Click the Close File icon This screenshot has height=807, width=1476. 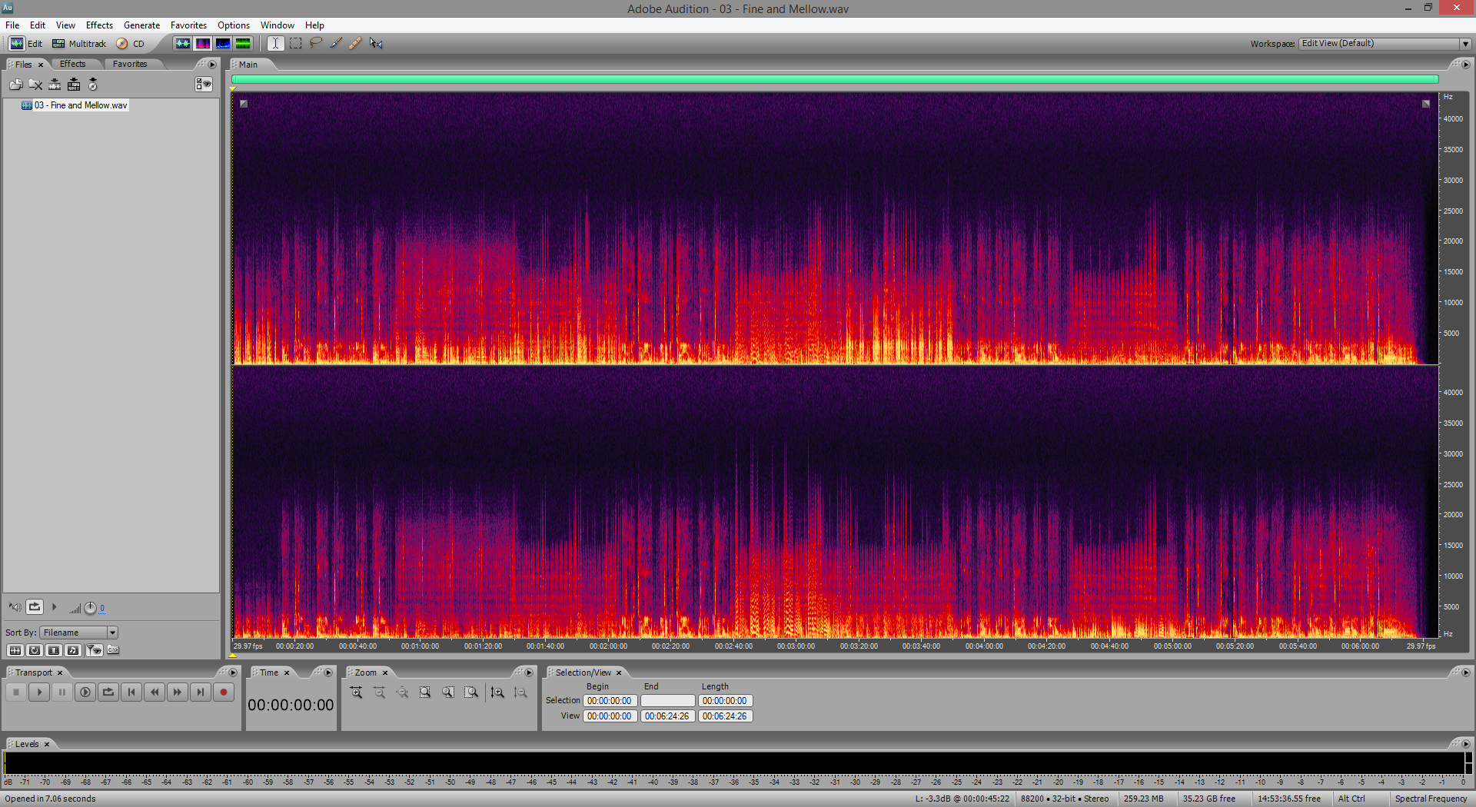click(35, 85)
